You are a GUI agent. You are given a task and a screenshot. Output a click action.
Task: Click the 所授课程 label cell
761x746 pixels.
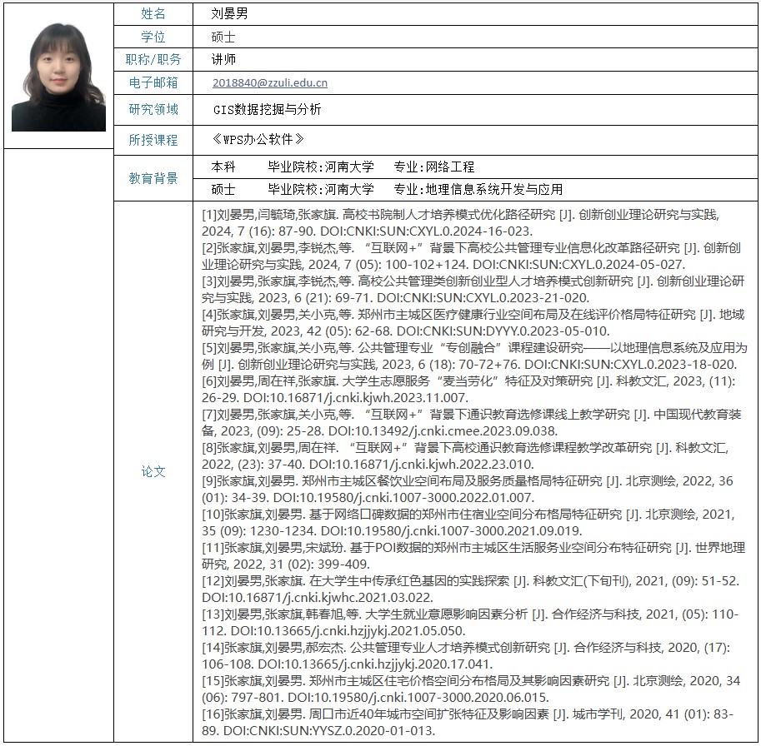(153, 140)
